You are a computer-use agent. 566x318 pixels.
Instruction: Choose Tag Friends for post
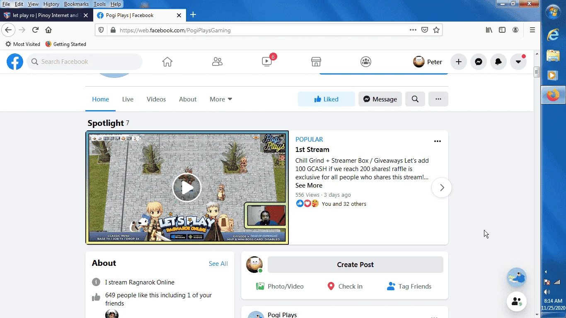point(409,286)
